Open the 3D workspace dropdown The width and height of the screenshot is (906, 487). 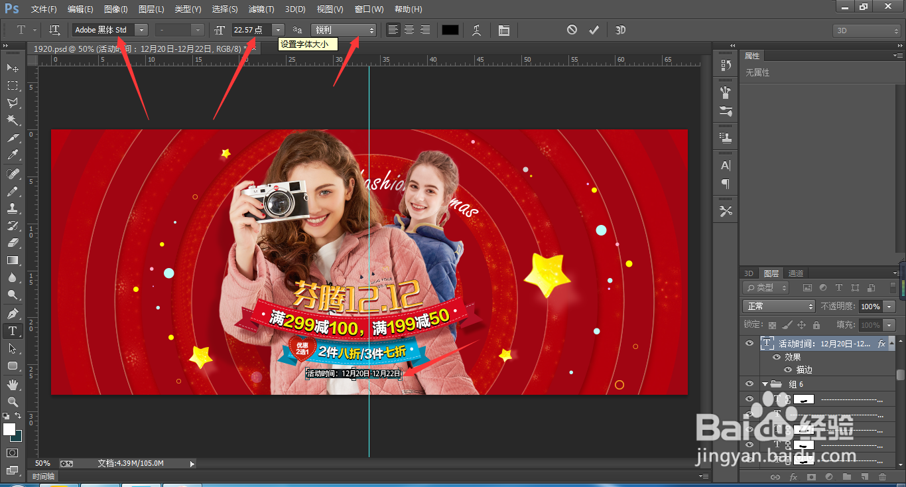[866, 31]
